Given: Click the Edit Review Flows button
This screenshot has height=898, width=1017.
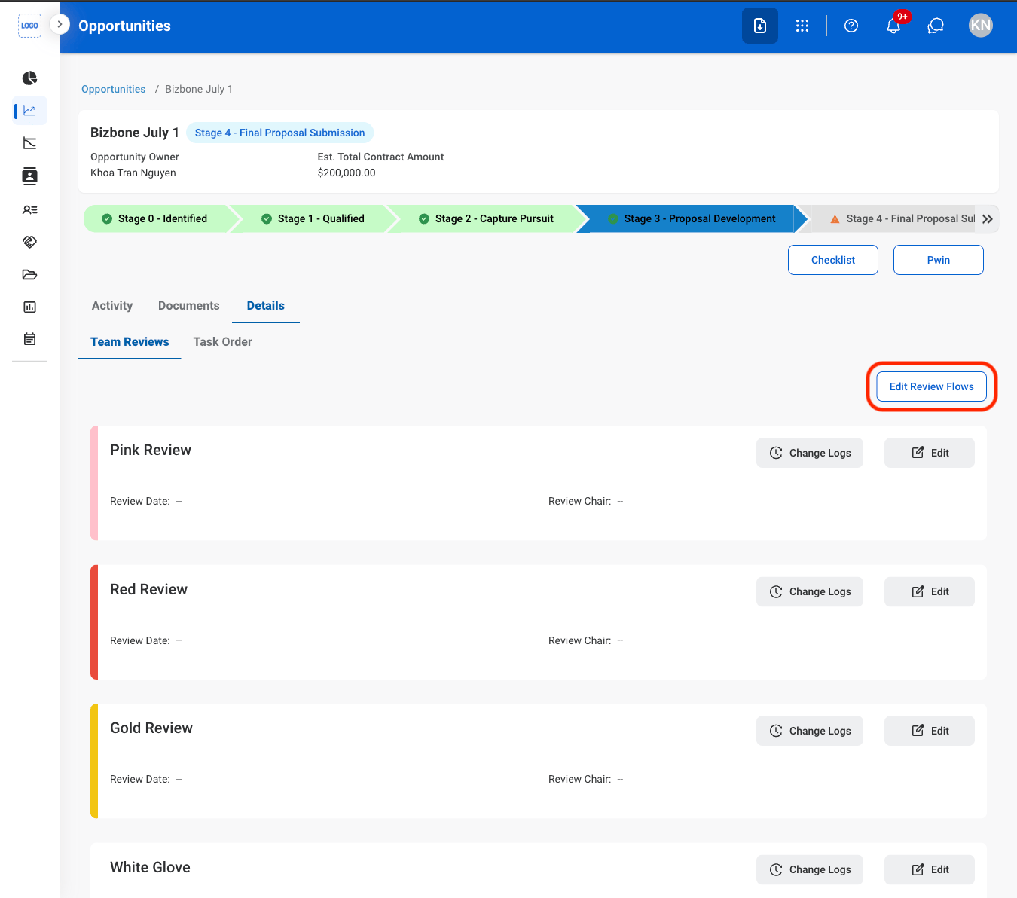Looking at the screenshot, I should click(932, 386).
